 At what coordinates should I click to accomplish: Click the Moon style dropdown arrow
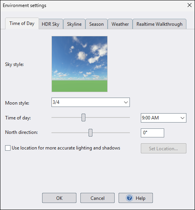pos(126,102)
